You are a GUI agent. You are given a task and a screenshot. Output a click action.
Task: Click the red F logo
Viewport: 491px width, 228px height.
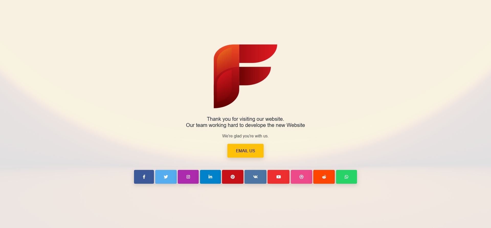click(245, 76)
